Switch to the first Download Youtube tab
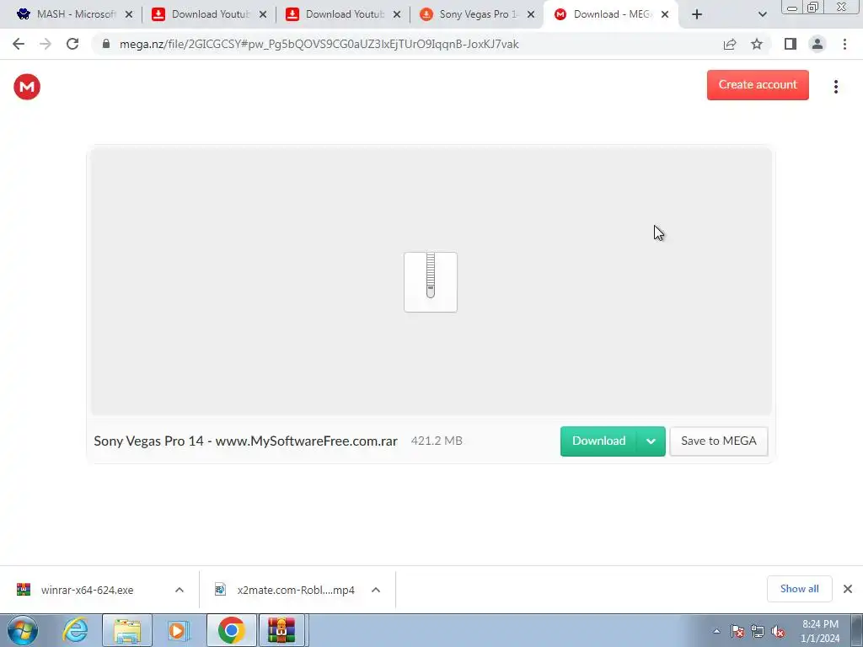Viewport: 863px width, 647px height. (x=209, y=14)
